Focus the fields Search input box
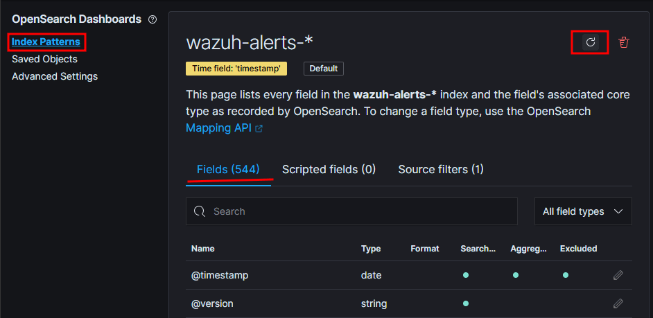 click(360, 211)
